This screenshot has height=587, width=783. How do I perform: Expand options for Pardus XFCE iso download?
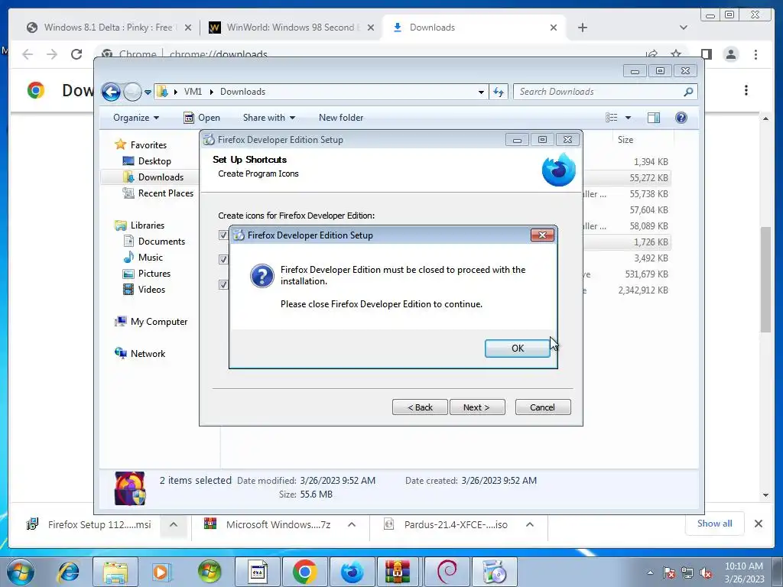(530, 524)
